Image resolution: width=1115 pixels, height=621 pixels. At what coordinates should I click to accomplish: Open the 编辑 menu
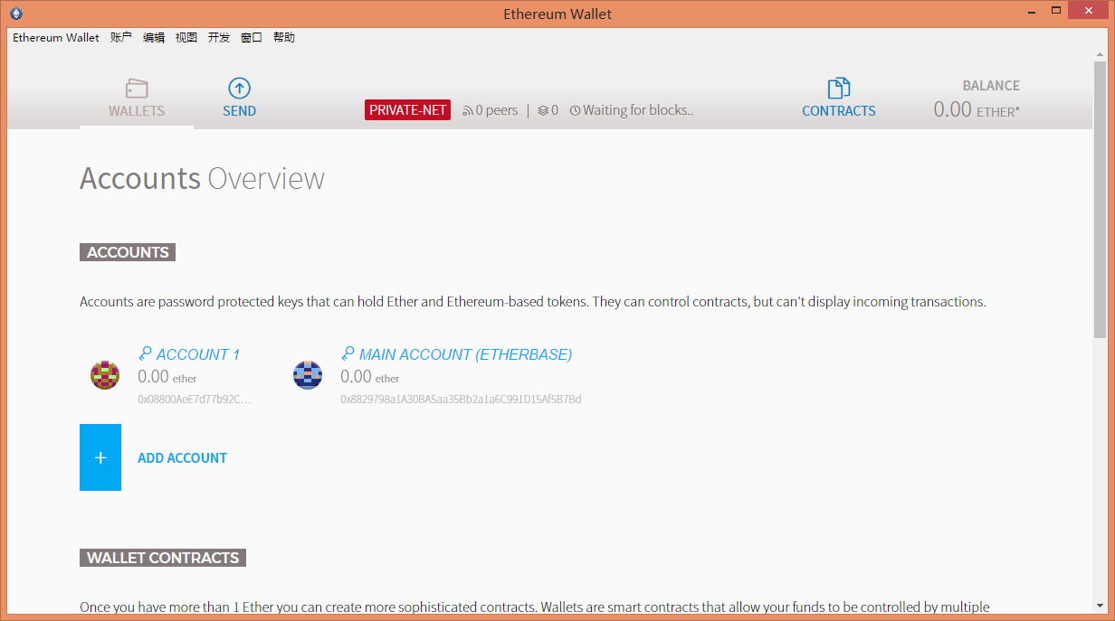[x=154, y=38]
